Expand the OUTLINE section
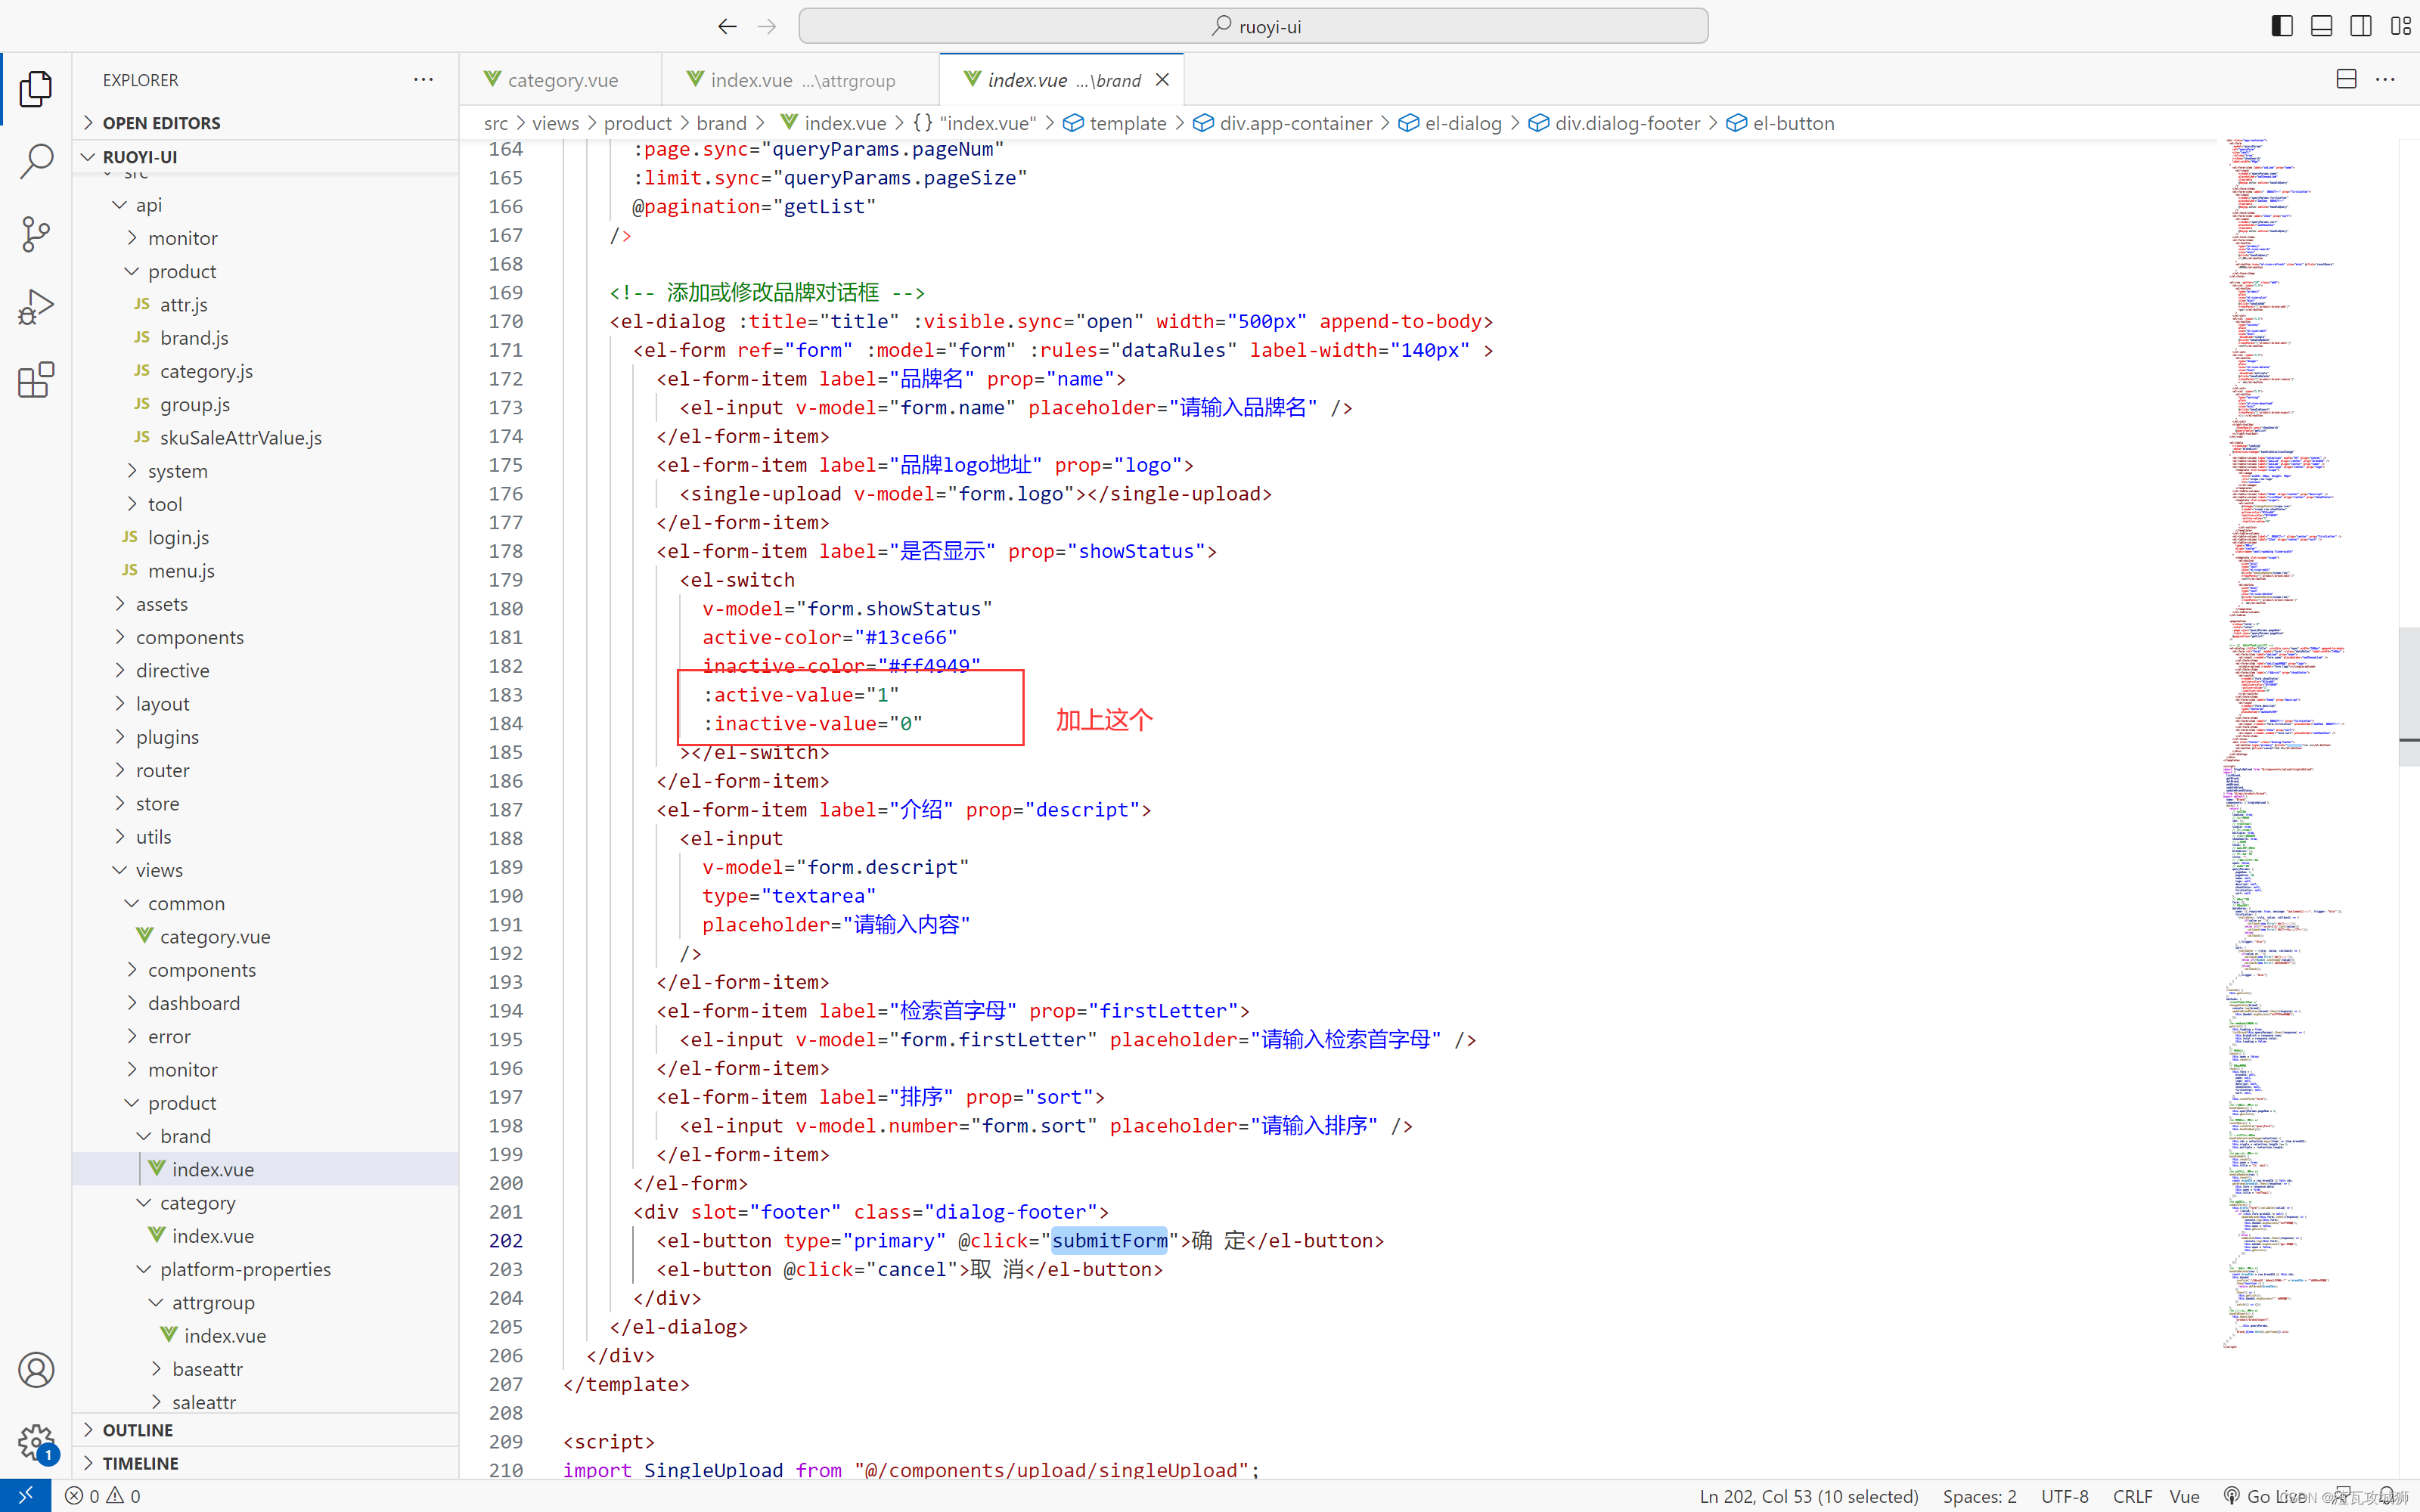 tap(137, 1430)
